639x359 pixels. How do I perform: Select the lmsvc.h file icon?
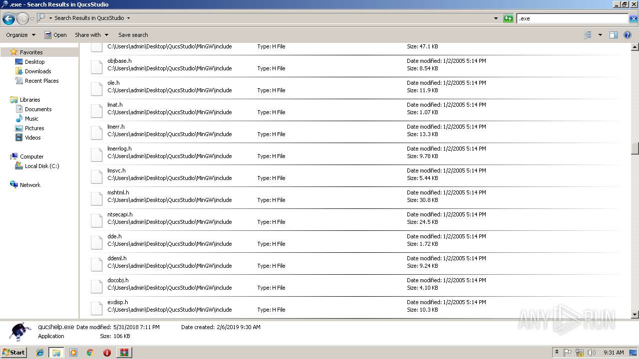[x=97, y=176]
